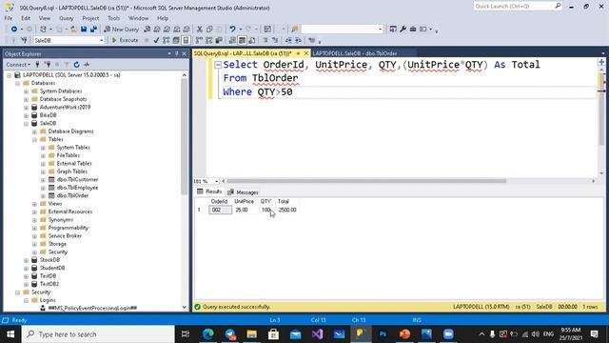Click Refresh icon in Object Explorer

76,65
